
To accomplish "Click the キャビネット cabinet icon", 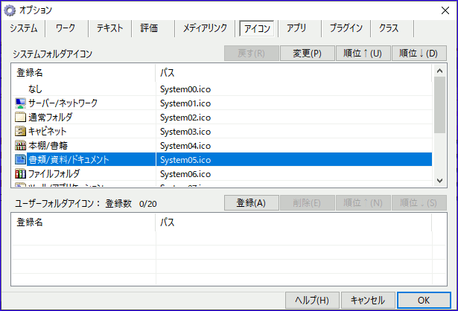I will coord(20,131).
